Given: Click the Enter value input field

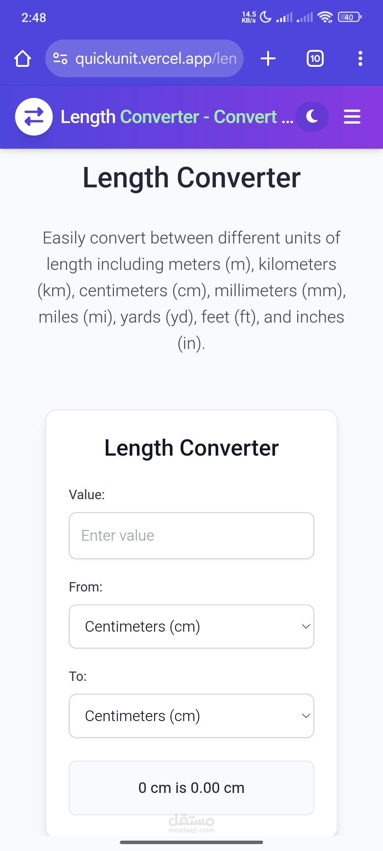Looking at the screenshot, I should (191, 536).
